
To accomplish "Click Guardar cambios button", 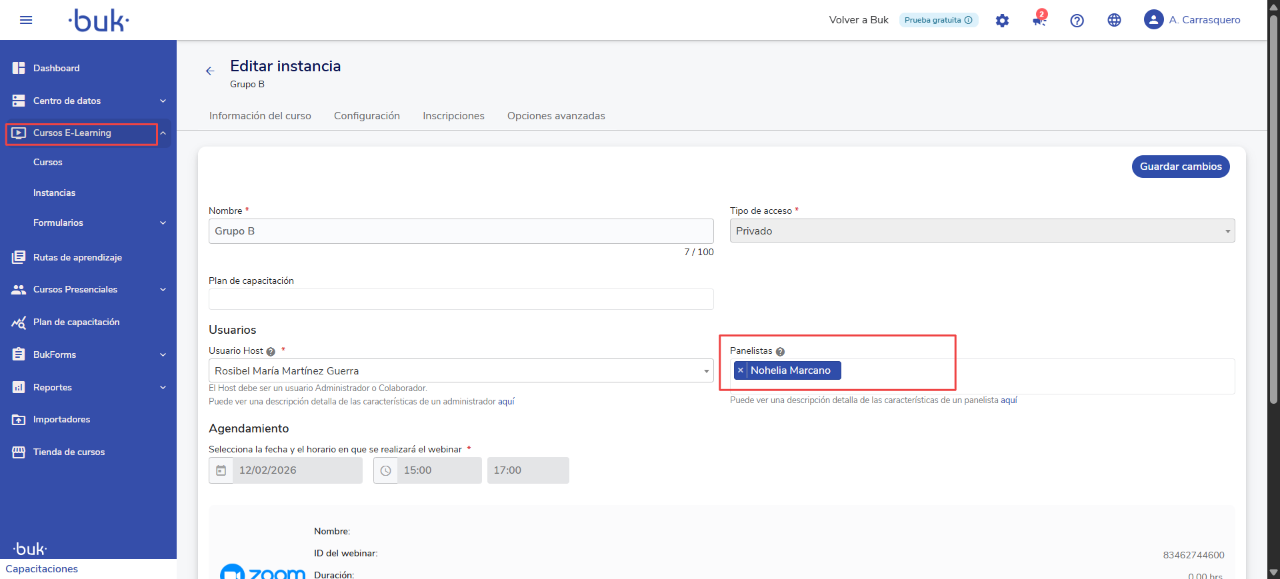I will (1181, 167).
